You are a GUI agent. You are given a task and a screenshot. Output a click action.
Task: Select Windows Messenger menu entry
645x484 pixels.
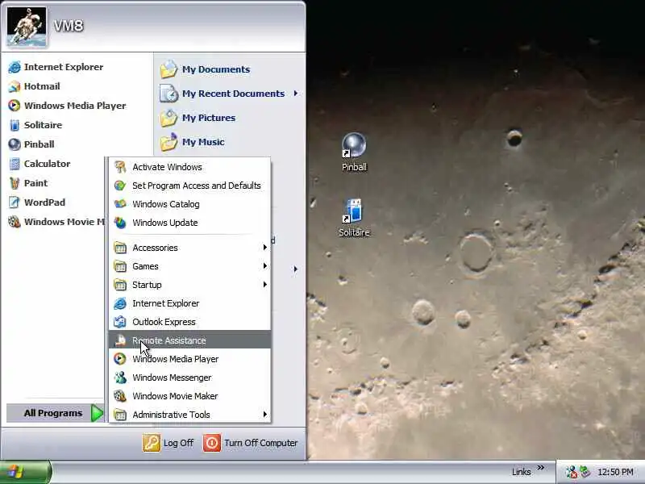[189, 378]
